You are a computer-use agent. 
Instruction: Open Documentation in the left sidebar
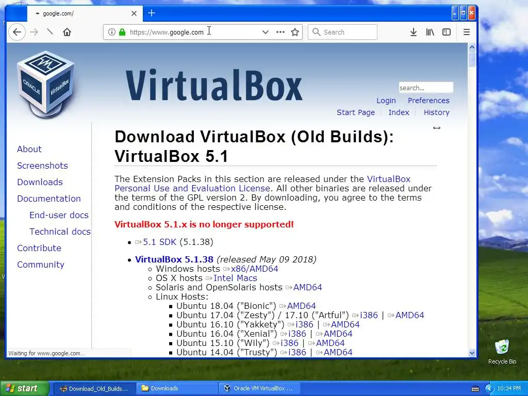[x=49, y=199]
